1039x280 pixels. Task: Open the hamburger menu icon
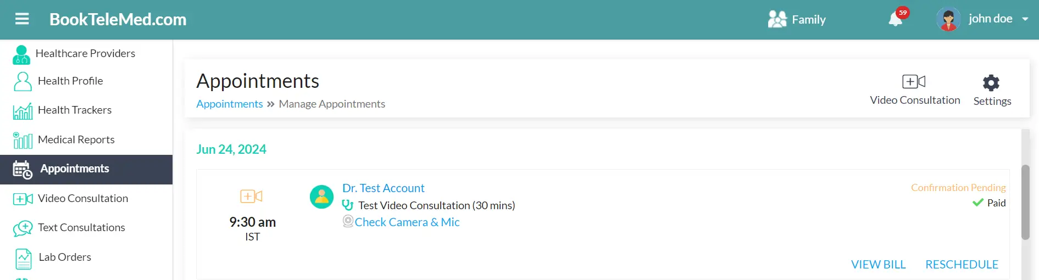pos(22,19)
